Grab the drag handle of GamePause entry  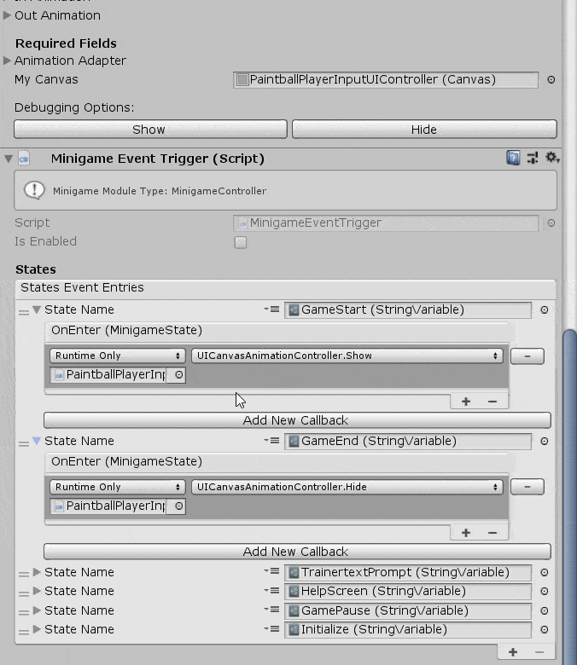pos(24,613)
